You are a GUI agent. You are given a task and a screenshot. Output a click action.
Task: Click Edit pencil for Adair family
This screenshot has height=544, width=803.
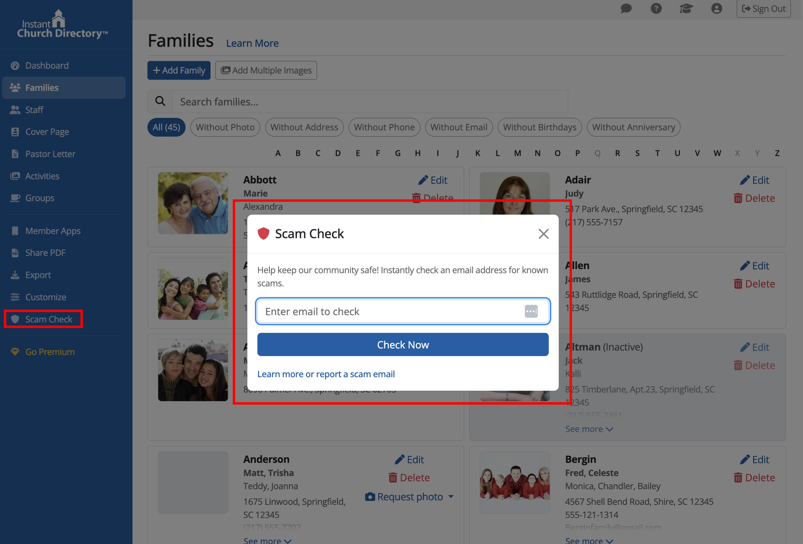tap(744, 180)
